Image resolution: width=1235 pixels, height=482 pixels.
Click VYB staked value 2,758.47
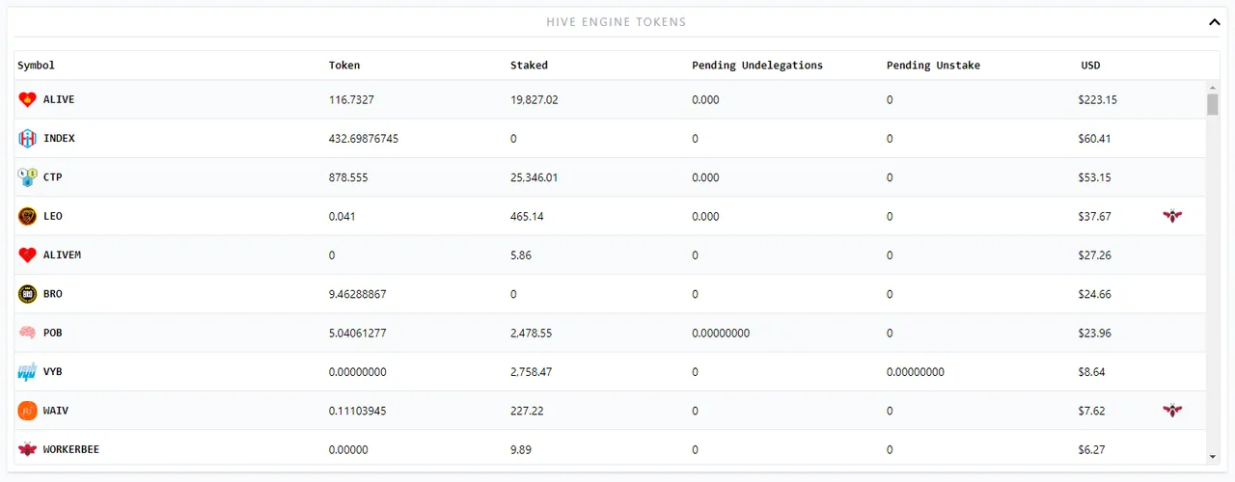532,372
